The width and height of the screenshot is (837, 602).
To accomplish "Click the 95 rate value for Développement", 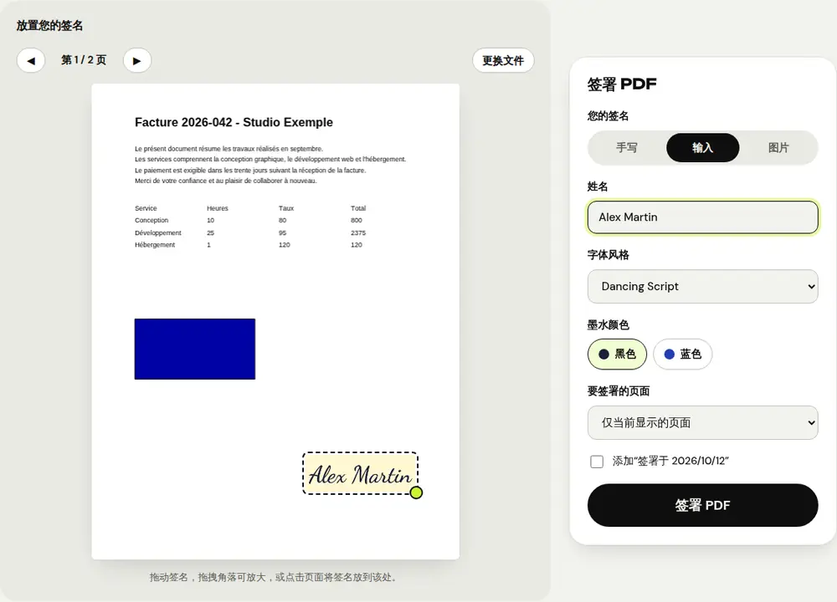I will [282, 233].
